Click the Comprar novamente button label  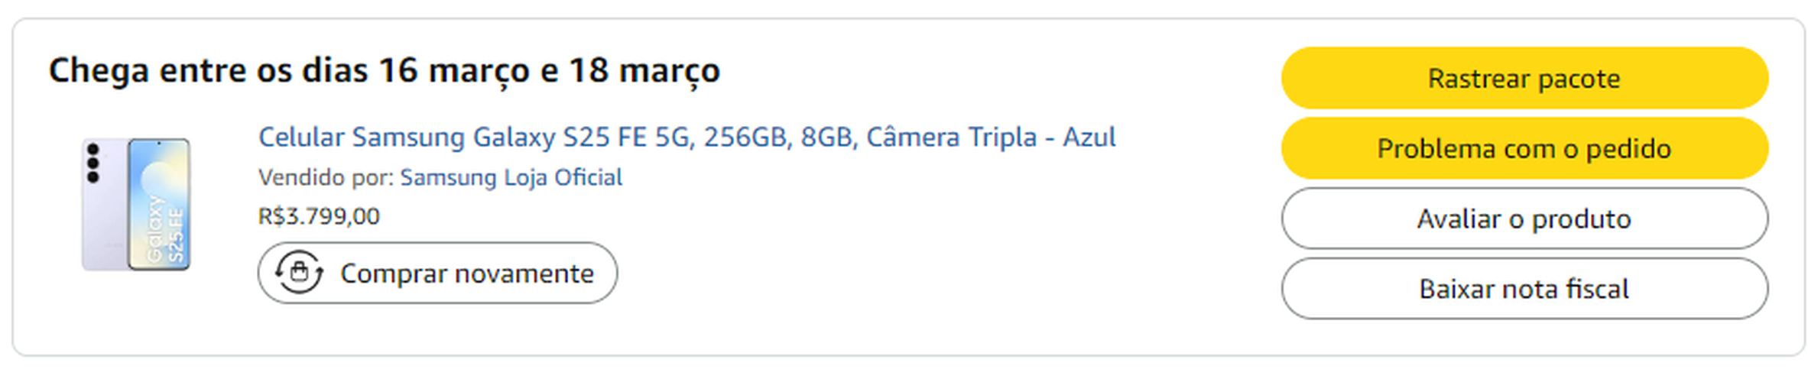click(x=466, y=274)
